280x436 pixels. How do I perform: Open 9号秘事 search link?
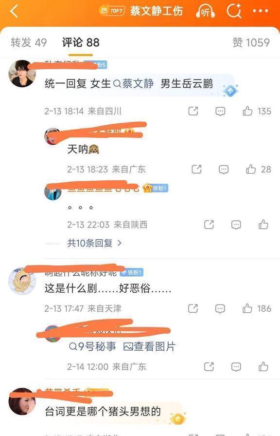click(x=92, y=346)
